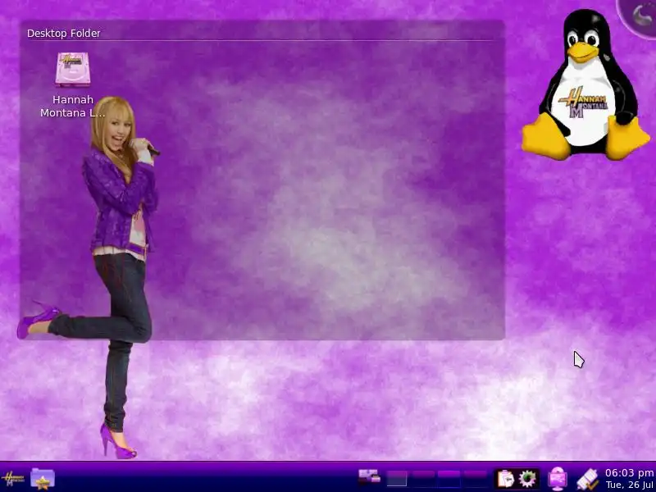
Task: Switch to the first virtual desktop
Action: click(396, 478)
